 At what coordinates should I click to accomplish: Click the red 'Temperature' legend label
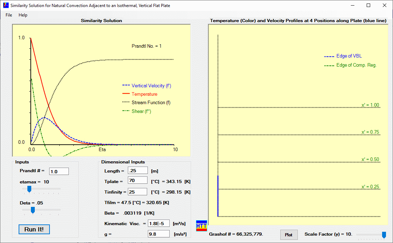pyautogui.click(x=145, y=94)
